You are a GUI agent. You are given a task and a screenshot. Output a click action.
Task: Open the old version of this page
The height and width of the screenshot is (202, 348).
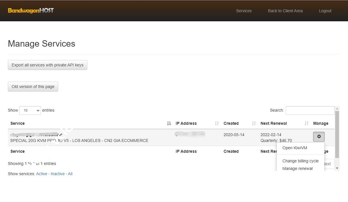[x=33, y=87]
